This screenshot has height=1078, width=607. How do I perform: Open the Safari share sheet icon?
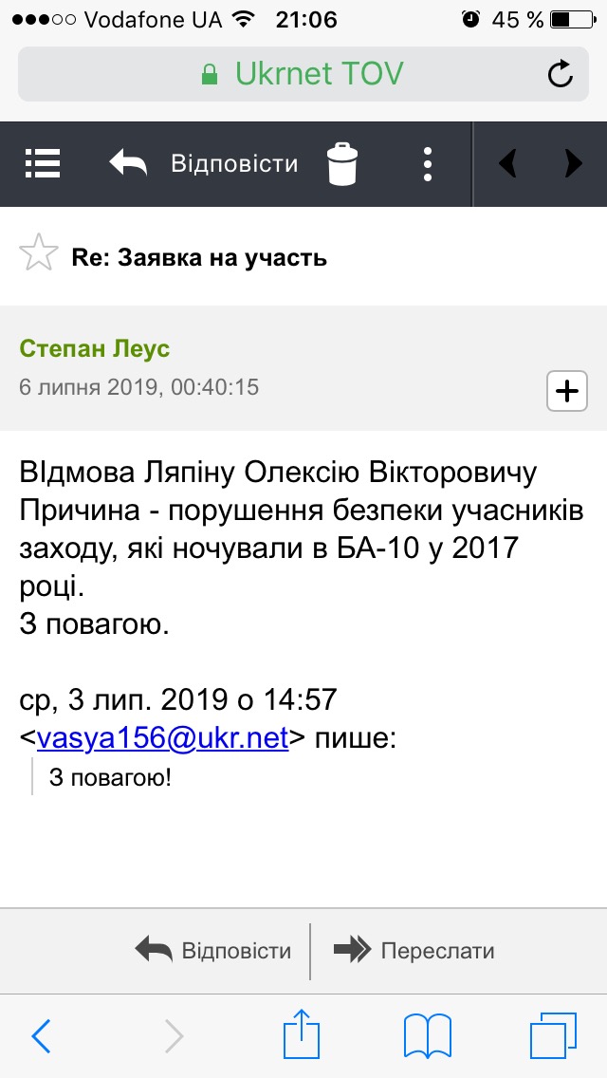[301, 1033]
